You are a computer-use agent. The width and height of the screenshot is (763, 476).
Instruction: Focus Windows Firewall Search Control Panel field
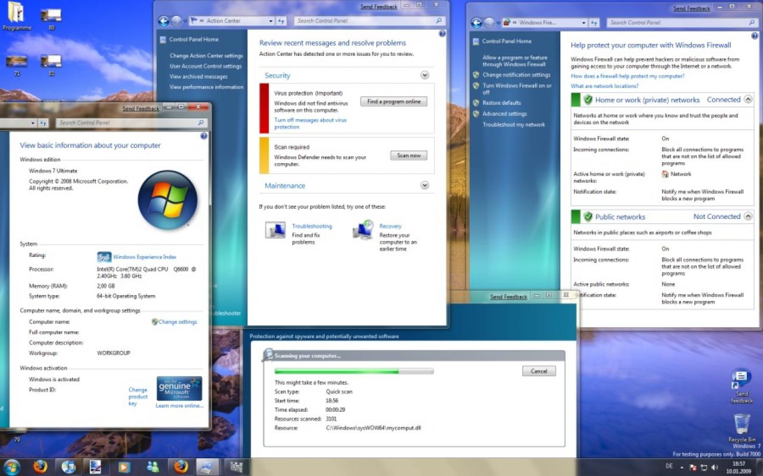pos(683,23)
